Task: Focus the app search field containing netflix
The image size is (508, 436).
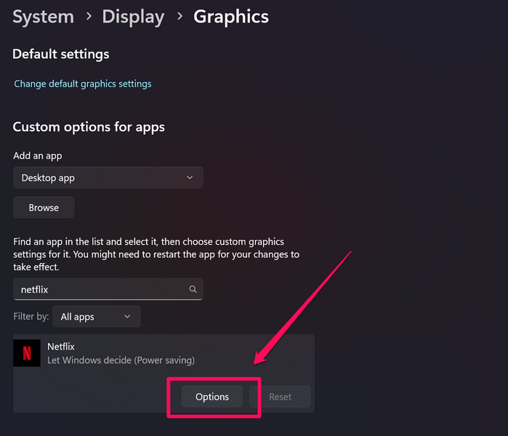Action: [x=102, y=289]
